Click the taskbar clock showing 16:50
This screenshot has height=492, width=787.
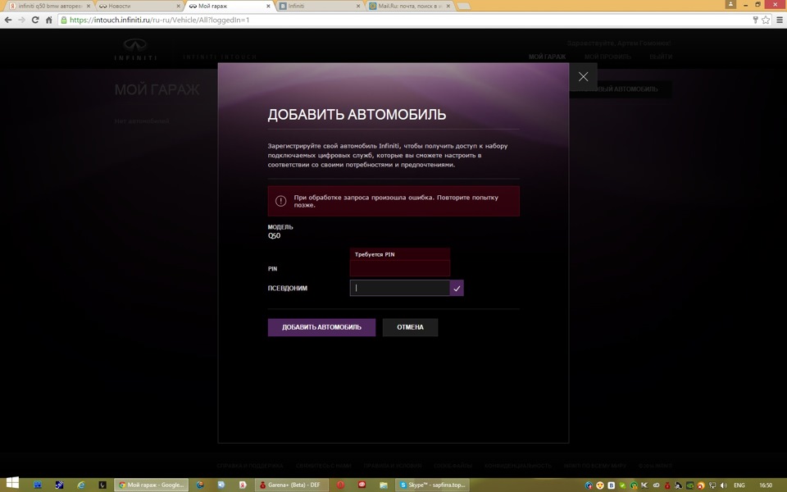point(766,485)
